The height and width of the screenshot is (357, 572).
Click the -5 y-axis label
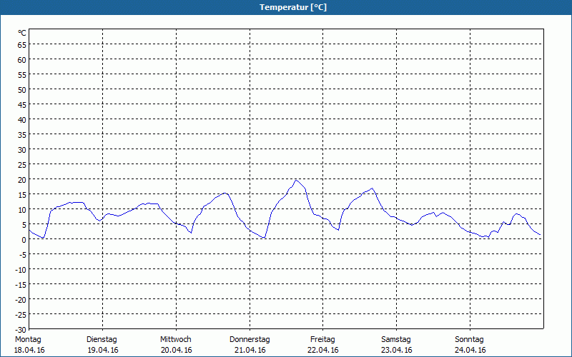22,255
